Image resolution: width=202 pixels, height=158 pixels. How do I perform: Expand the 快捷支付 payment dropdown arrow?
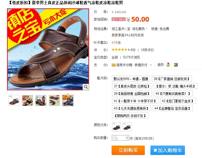[x=151, y=65]
